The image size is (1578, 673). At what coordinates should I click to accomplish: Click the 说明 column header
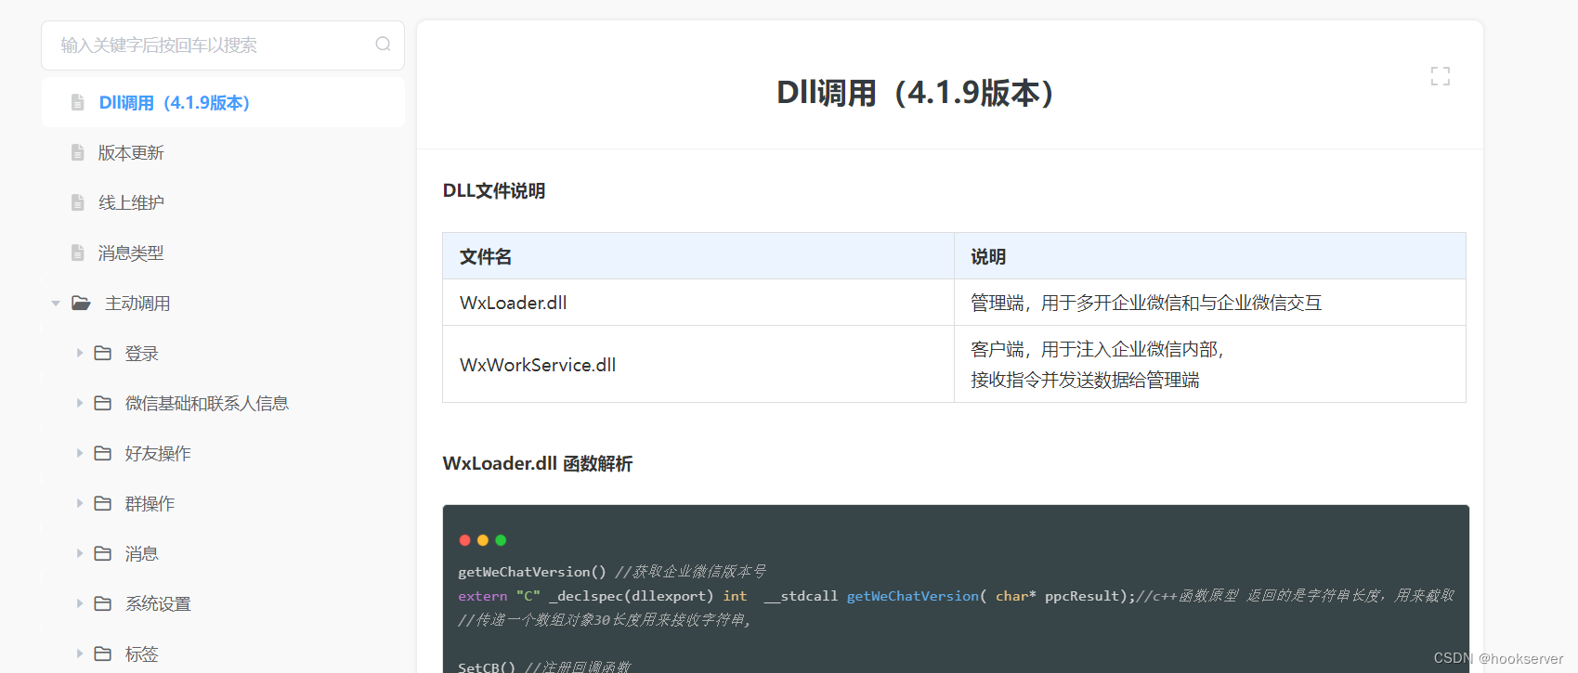point(1210,256)
